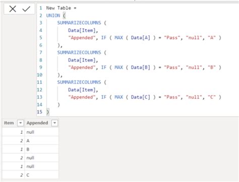Commit the formula with the checkmark icon
This screenshot has height=182, width=239.
[26, 9]
